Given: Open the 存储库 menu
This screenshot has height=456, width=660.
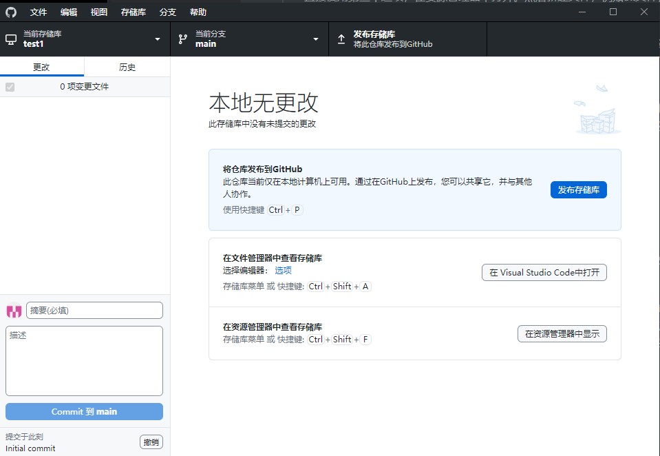Looking at the screenshot, I should pyautogui.click(x=133, y=12).
